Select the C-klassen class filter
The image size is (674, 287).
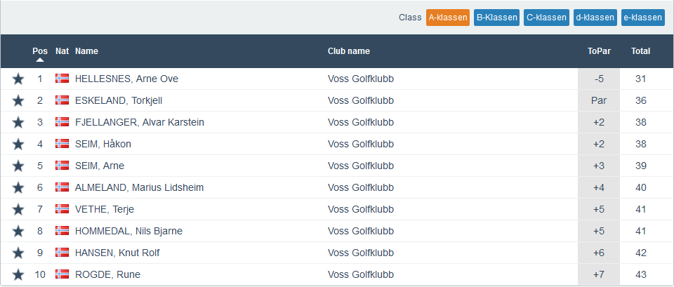point(546,18)
